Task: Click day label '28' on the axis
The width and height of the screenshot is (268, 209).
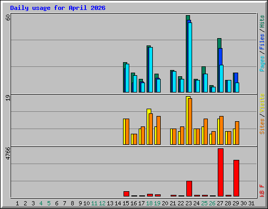Action: click(228, 203)
